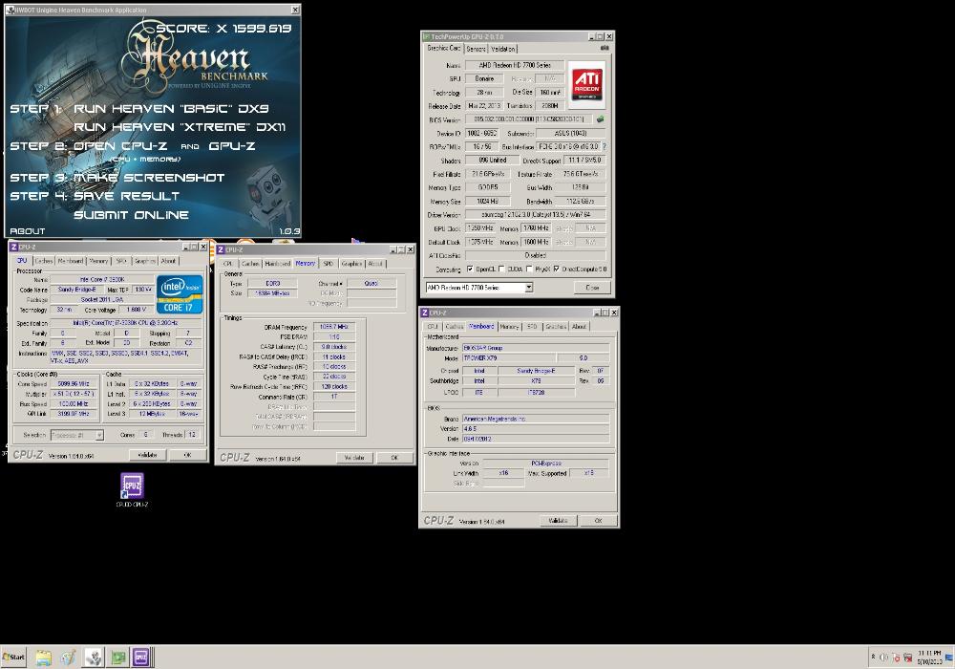Open the About tab in the motherboard CPU-Z window
955x669 pixels.
(x=579, y=327)
